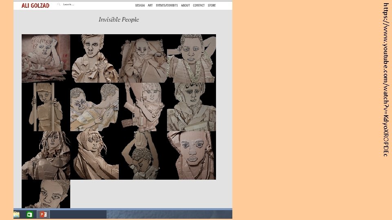Open the ABOUT menu item

[185, 5]
